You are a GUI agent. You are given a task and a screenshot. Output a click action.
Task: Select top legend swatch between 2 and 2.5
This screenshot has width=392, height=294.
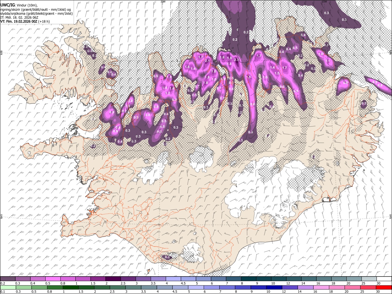(113, 279)
